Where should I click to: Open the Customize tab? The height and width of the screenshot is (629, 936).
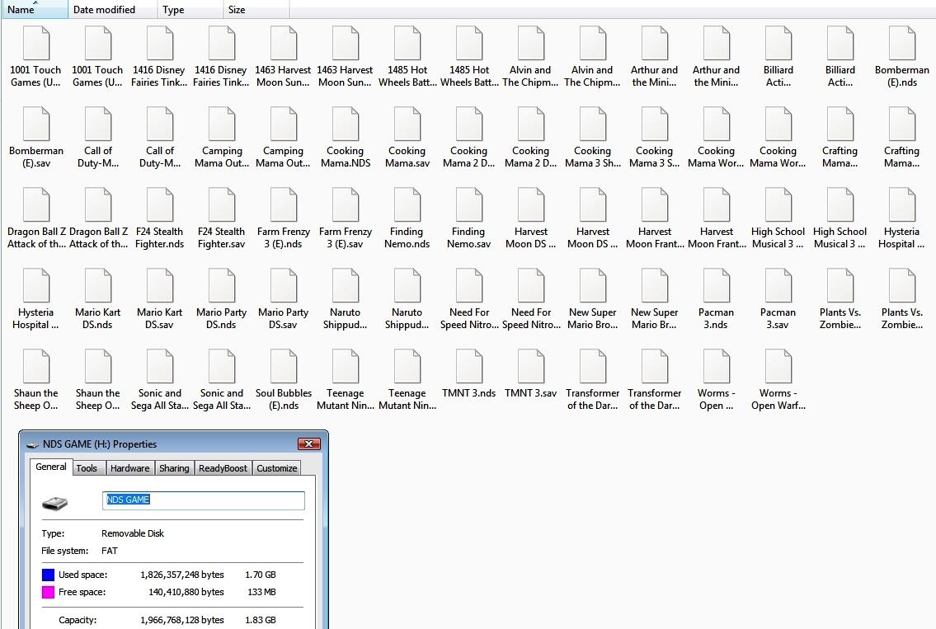click(277, 468)
